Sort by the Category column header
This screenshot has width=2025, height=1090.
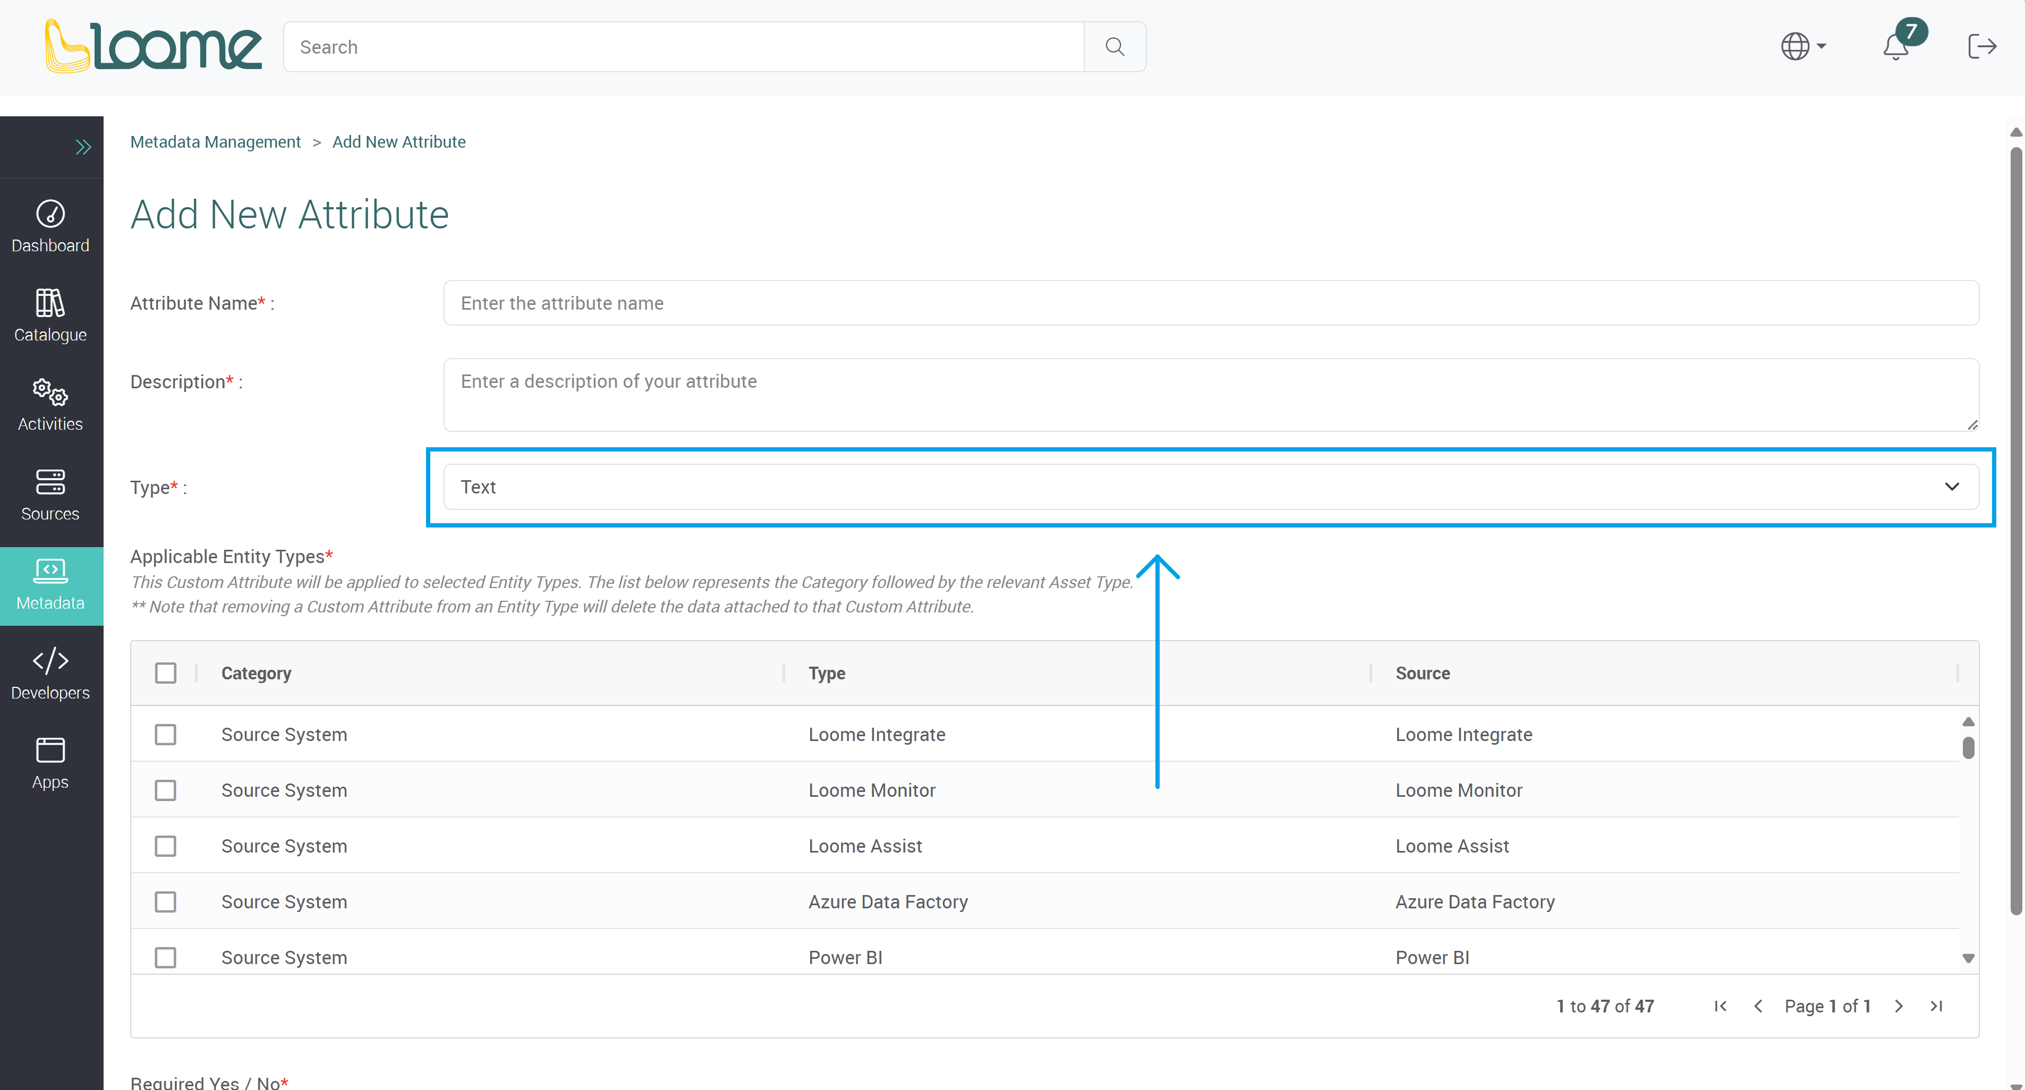256,672
